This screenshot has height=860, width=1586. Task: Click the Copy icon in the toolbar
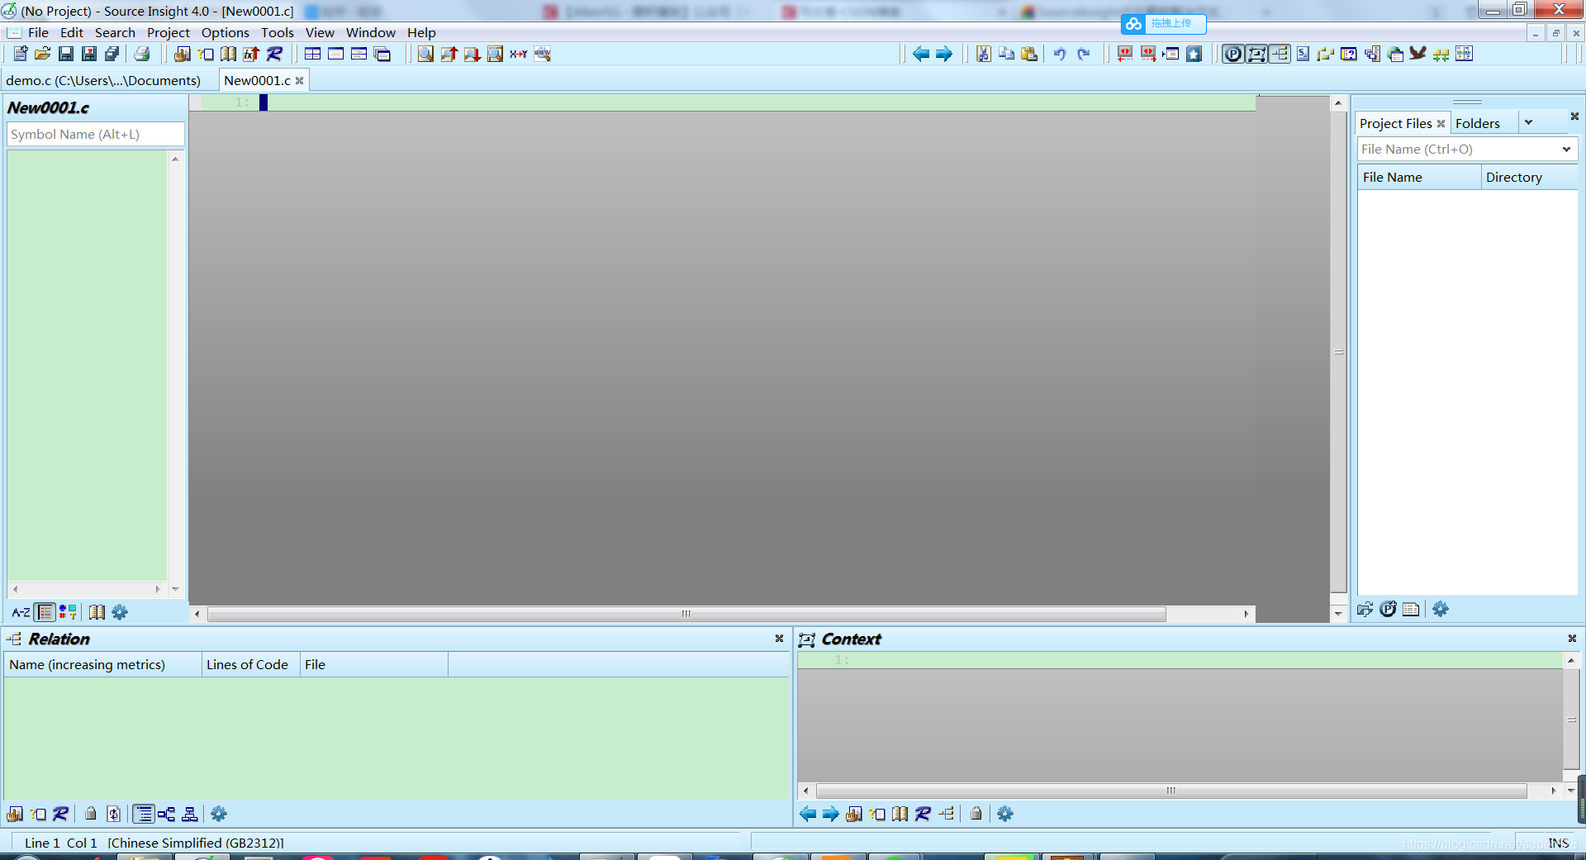coord(1006,54)
